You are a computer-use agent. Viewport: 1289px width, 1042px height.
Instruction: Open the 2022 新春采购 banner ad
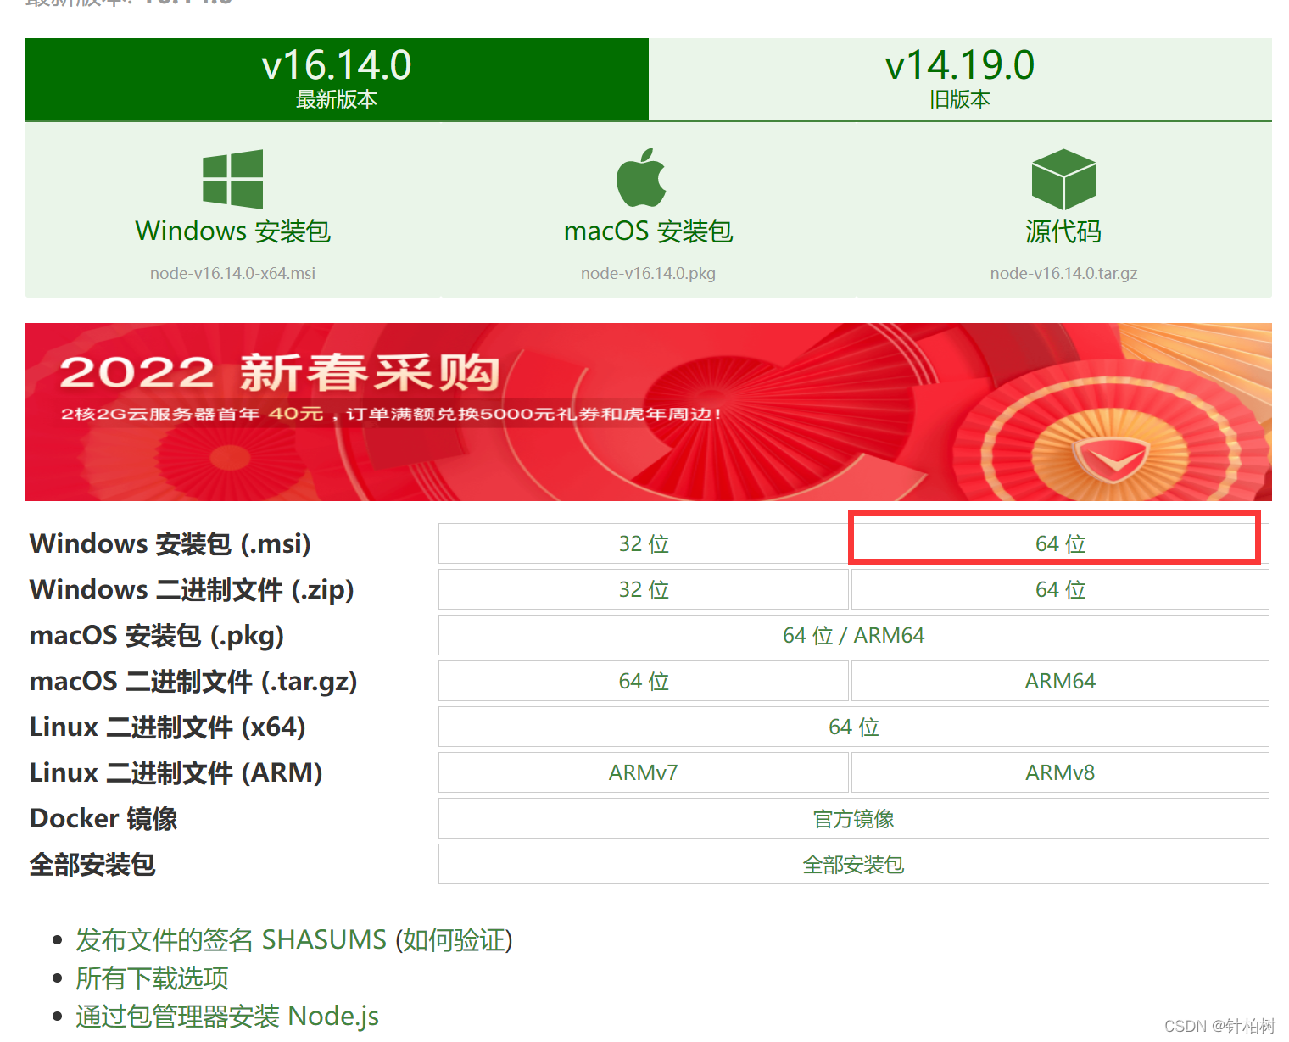tap(649, 412)
